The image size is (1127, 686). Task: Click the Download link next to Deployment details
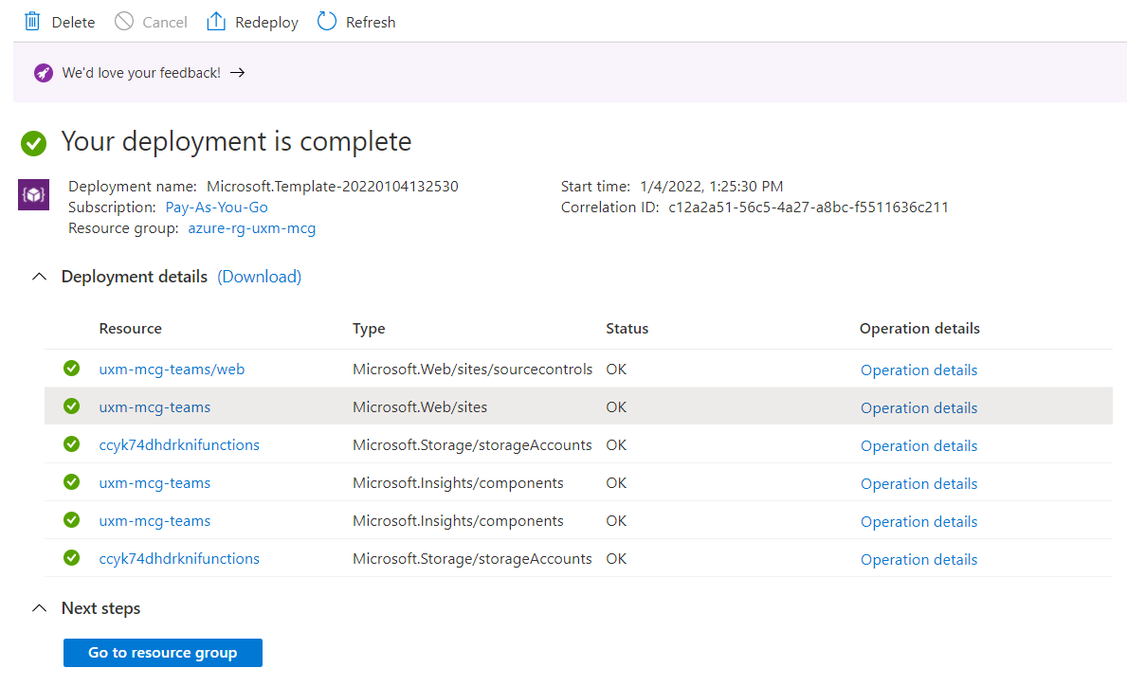pos(258,276)
